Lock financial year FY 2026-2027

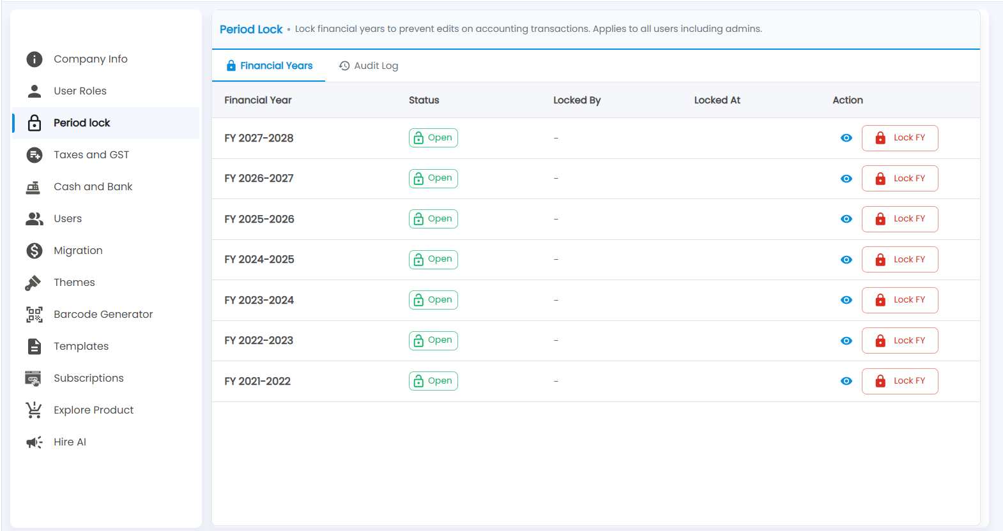pos(900,179)
